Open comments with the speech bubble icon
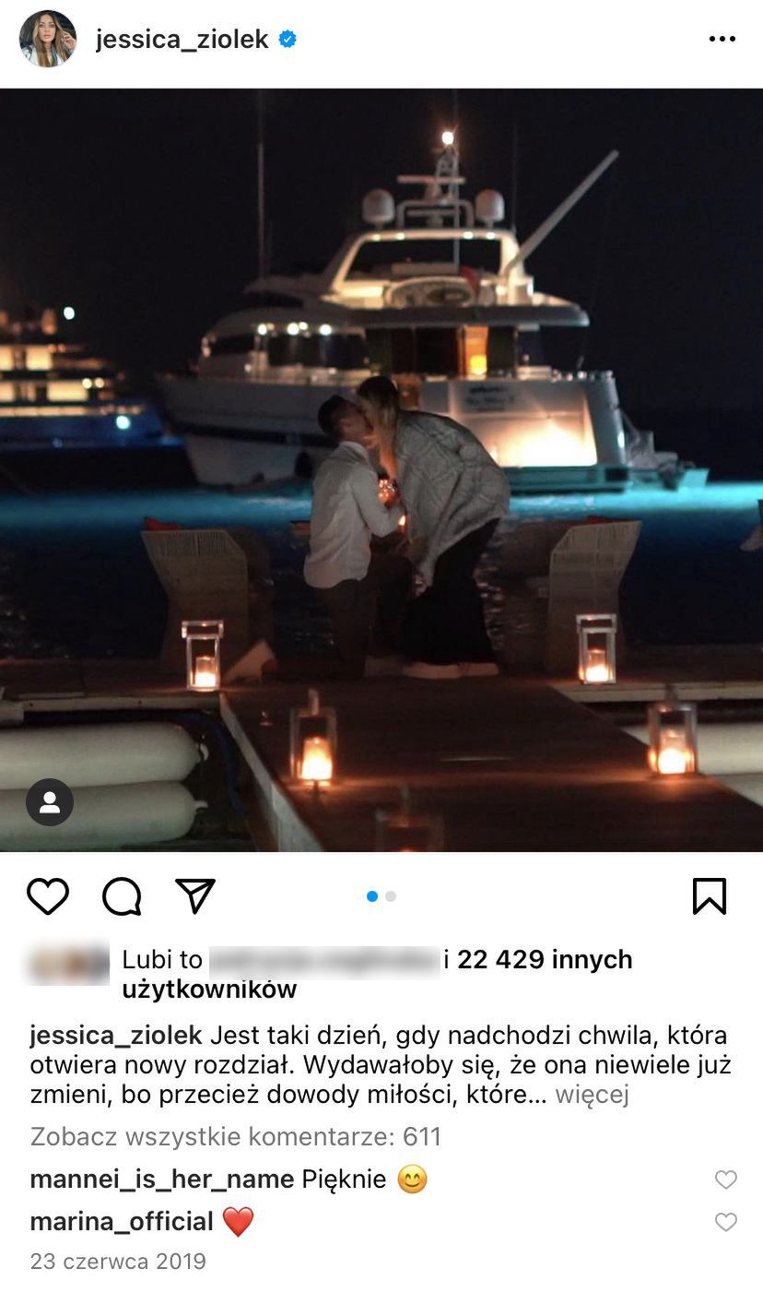The image size is (763, 1292). pyautogui.click(x=122, y=895)
